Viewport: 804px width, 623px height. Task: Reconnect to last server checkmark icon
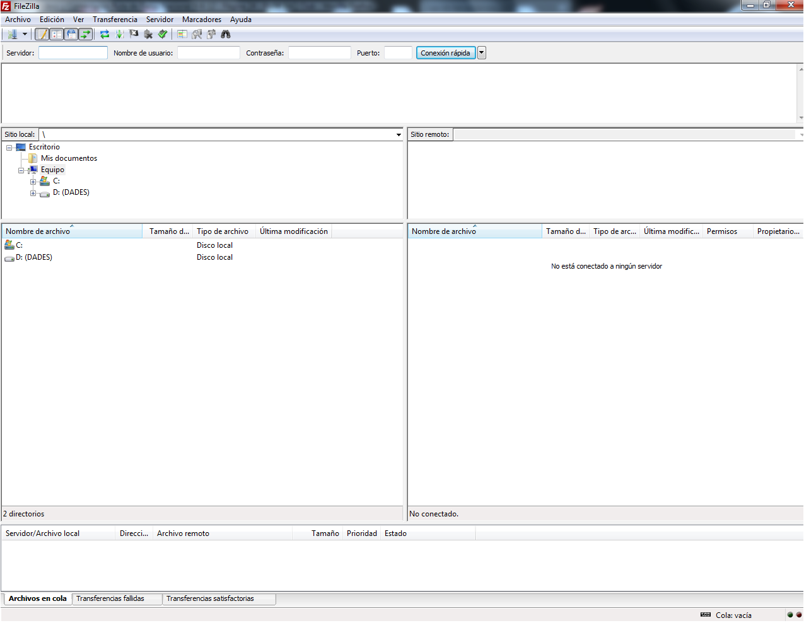[163, 34]
